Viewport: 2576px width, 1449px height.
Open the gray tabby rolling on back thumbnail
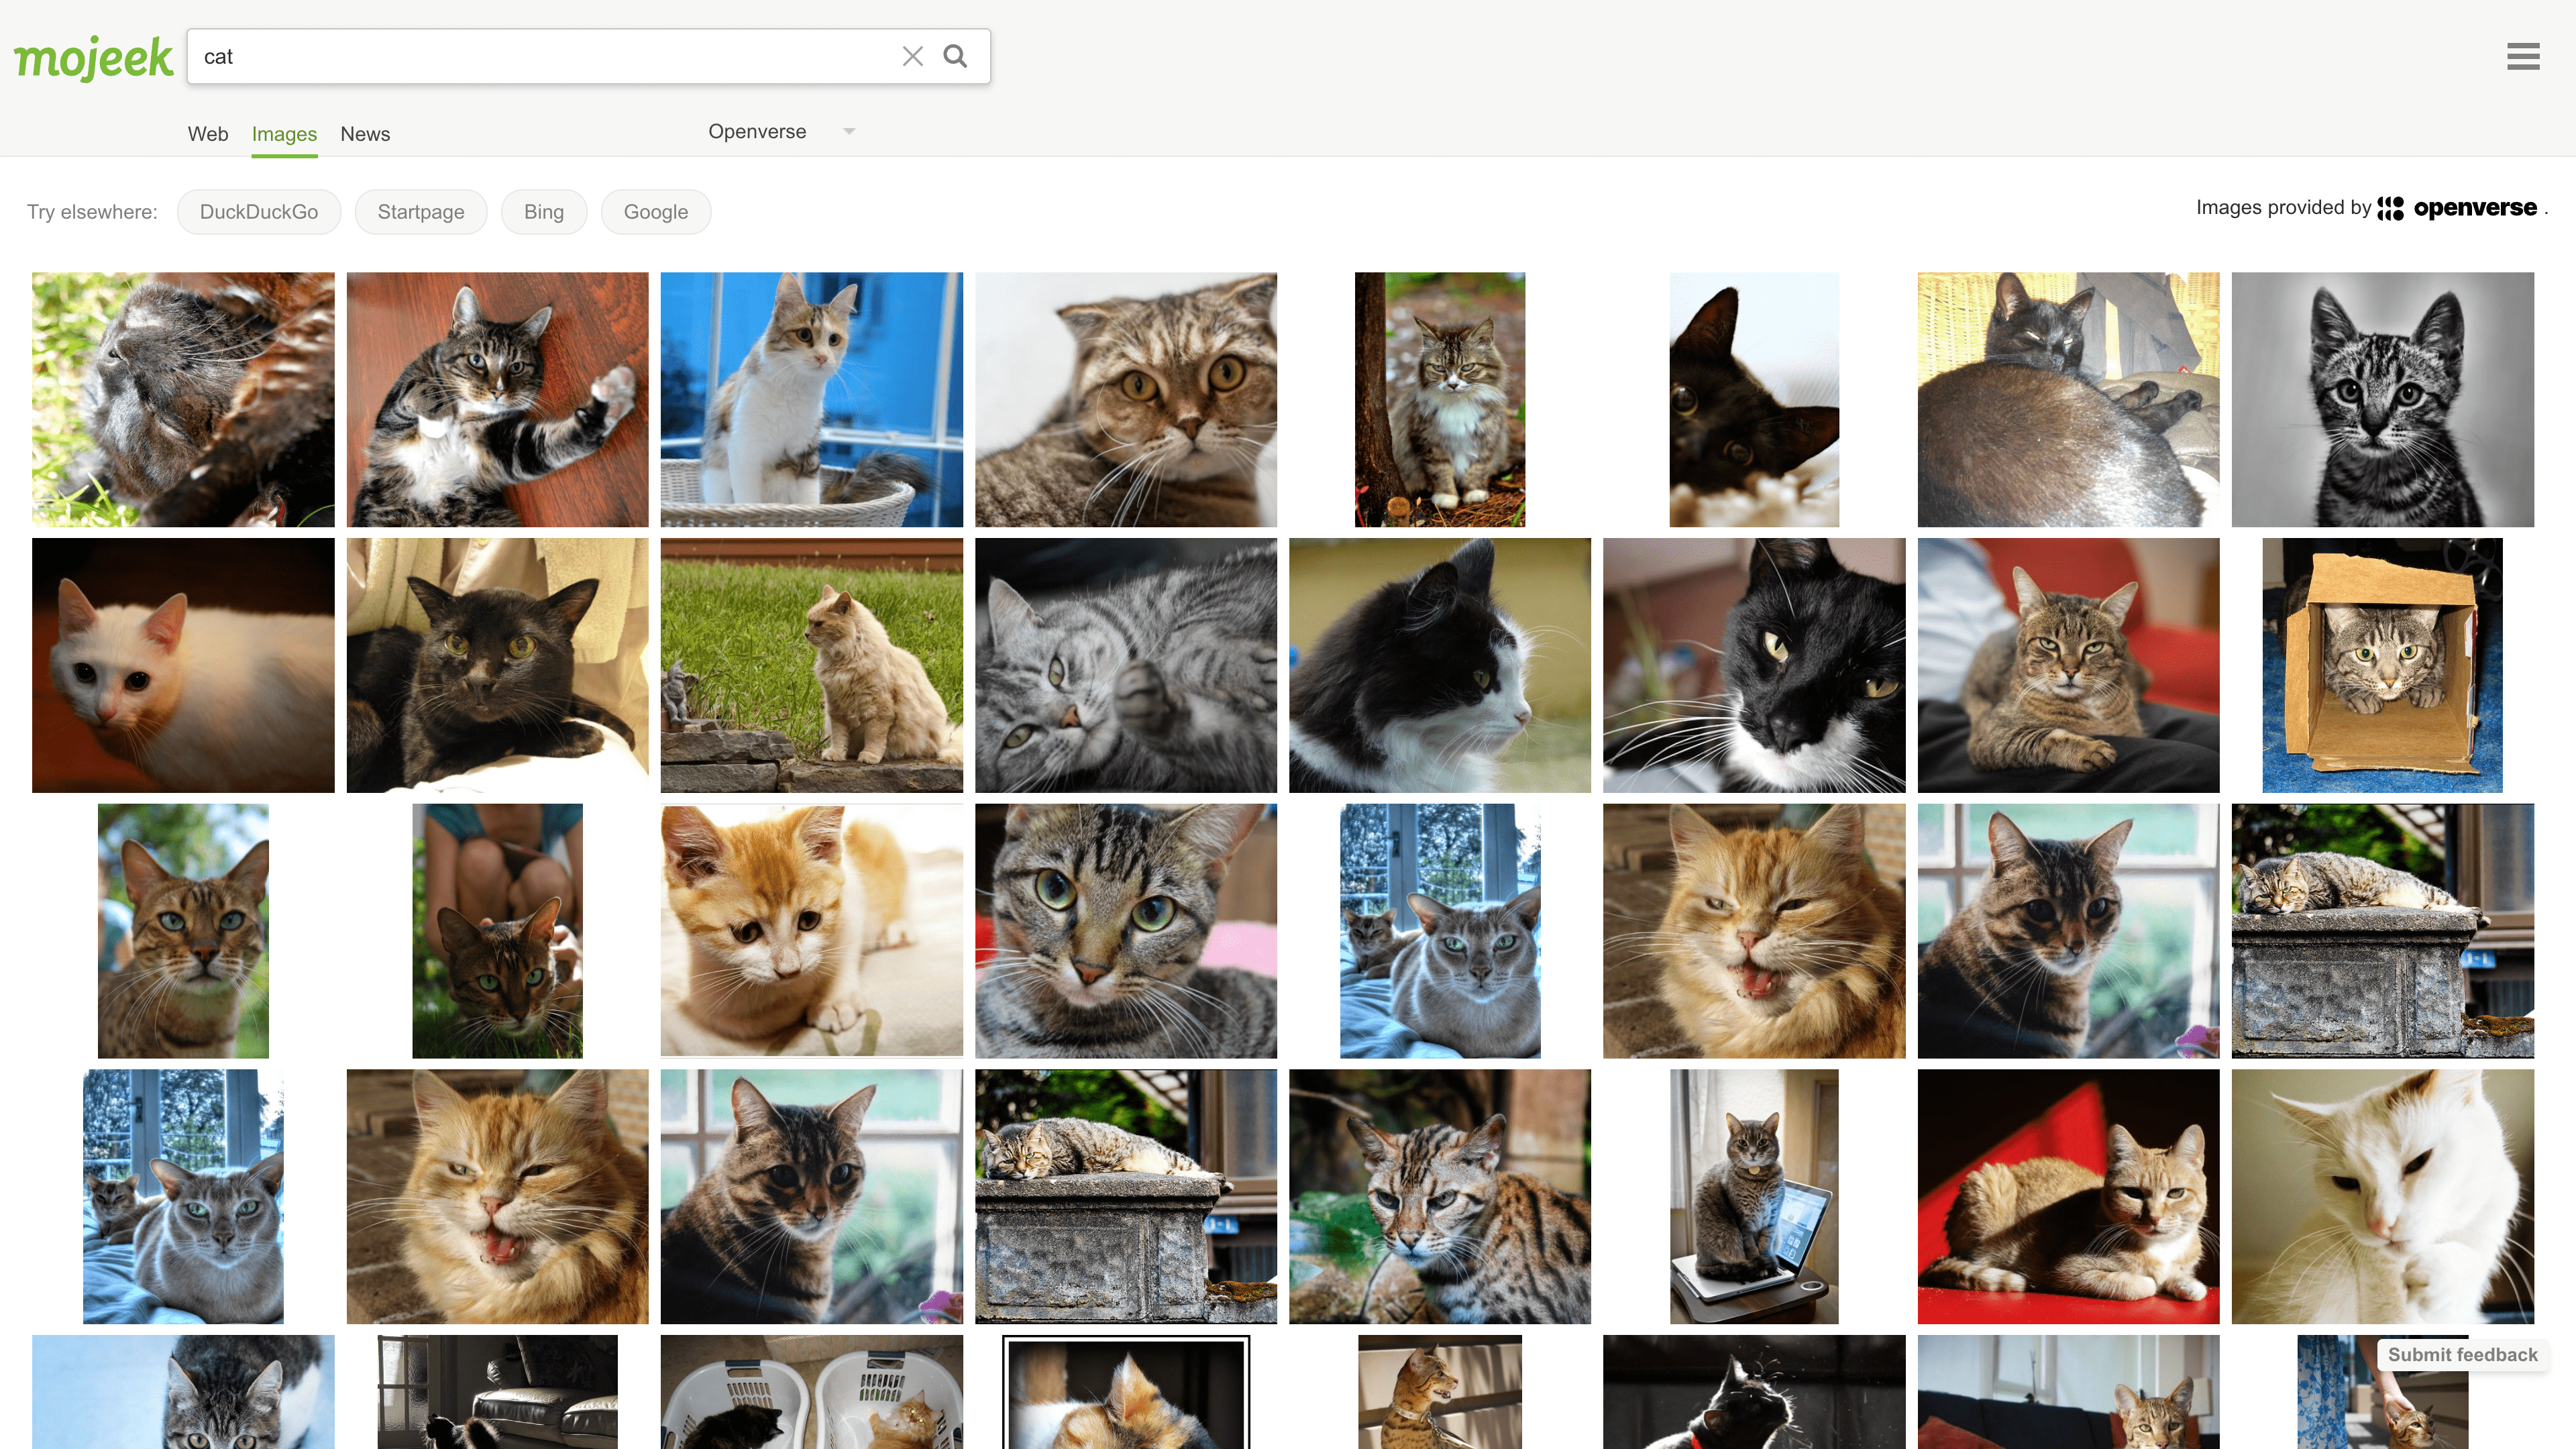(1126, 665)
